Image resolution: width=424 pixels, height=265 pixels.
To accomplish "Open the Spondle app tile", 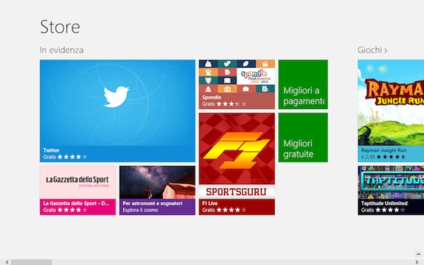I will tap(237, 84).
